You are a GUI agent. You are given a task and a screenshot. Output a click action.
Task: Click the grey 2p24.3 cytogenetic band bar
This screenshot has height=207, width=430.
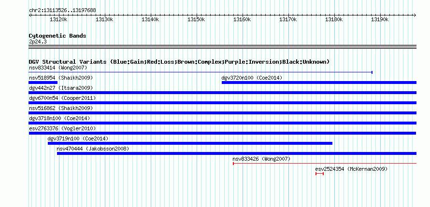pos(223,47)
